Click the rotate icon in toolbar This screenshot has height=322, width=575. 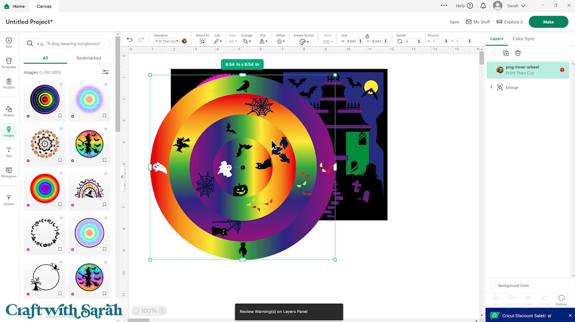pos(400,41)
